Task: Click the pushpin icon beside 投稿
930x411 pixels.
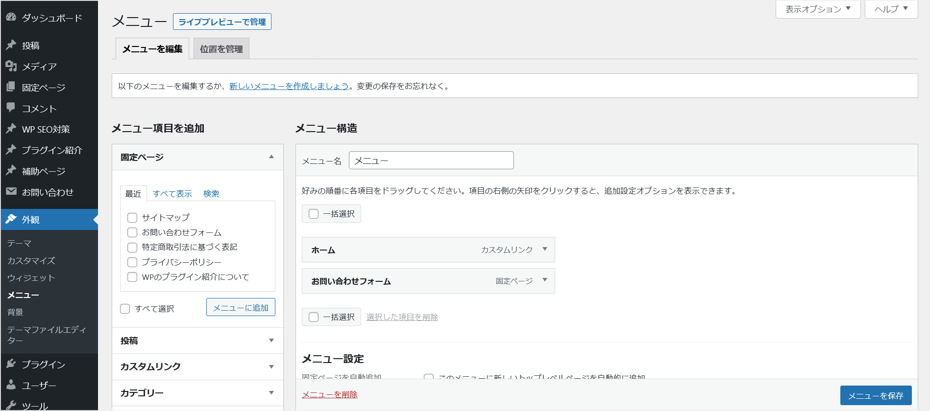Action: pos(11,45)
